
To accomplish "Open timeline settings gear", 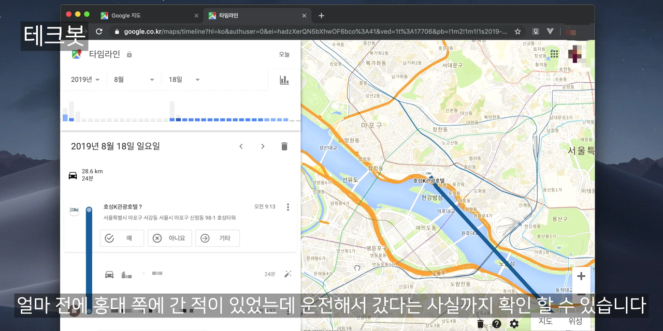I will tap(514, 324).
